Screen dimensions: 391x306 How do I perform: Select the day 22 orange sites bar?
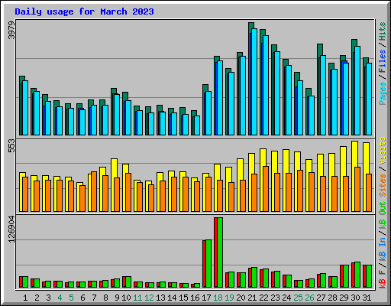266,189
